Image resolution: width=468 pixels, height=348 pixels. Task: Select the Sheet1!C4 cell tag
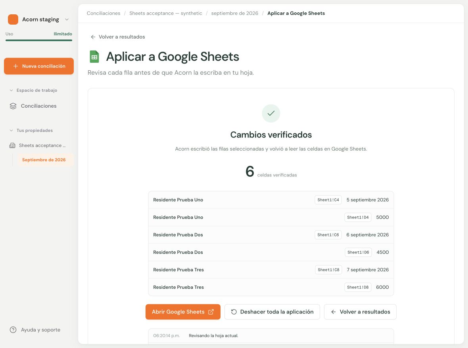[328, 200]
